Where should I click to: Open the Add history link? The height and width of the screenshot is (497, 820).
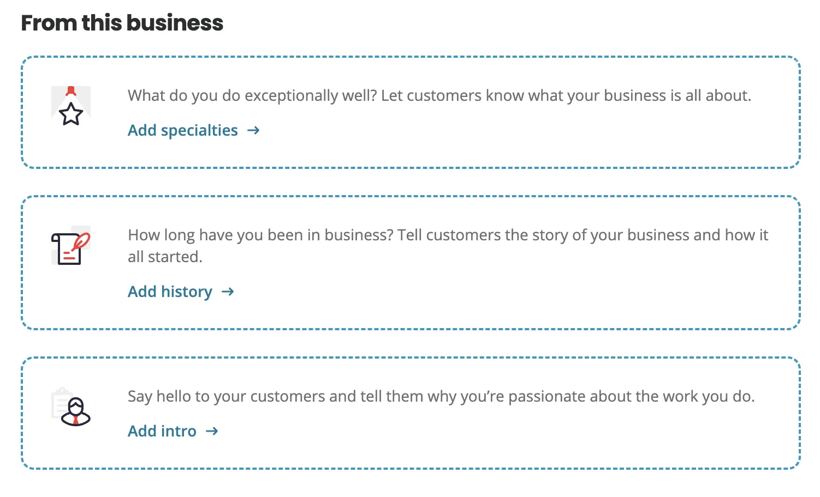coord(170,292)
